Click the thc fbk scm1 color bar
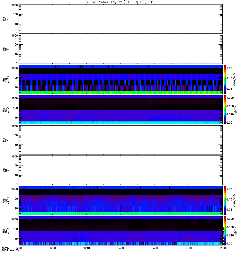 225,231
